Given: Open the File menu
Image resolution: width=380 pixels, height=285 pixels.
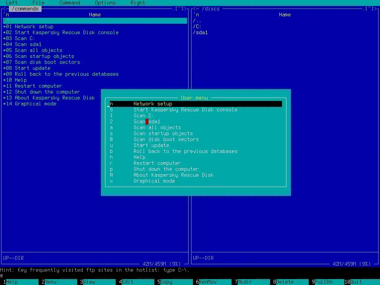Looking at the screenshot, I should click(x=38, y=3).
